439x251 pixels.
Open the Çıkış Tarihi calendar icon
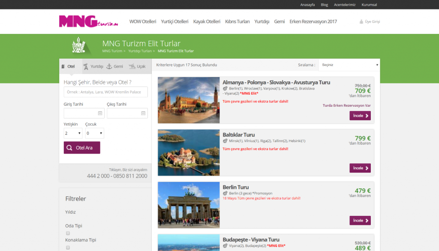coord(143,114)
